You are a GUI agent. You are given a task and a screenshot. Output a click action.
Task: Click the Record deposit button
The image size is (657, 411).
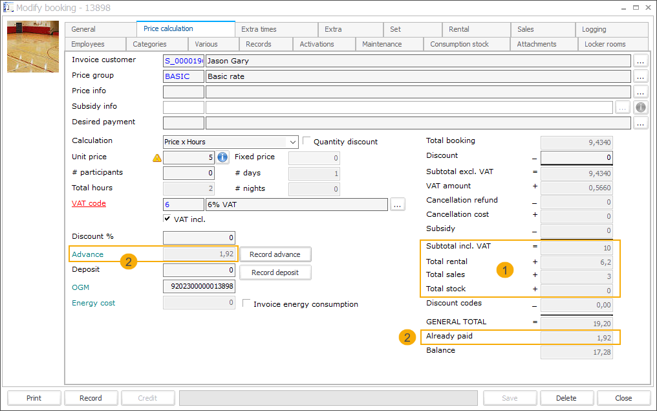[x=275, y=272]
